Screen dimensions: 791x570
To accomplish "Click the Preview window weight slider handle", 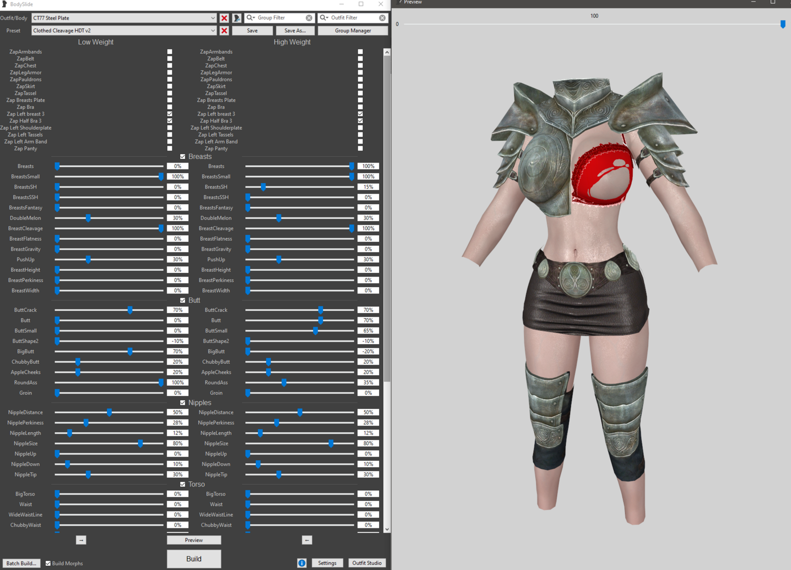I will pos(783,24).
